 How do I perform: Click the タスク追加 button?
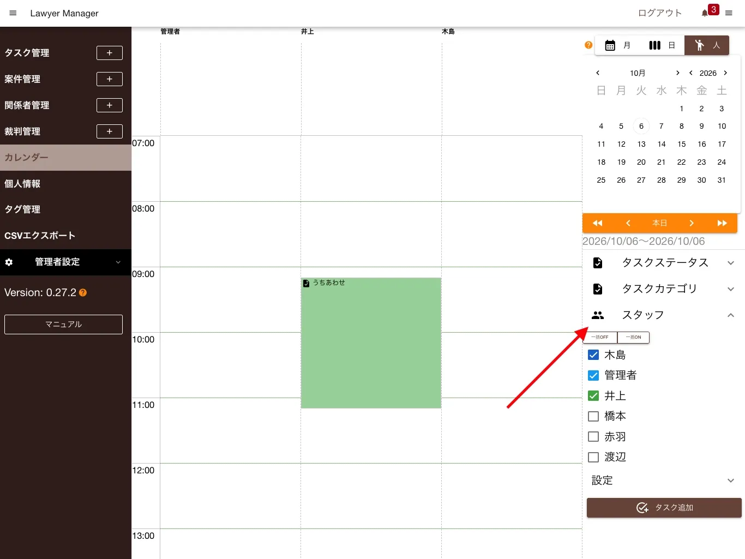pyautogui.click(x=664, y=508)
